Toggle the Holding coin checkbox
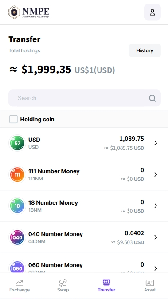Image resolution: width=168 pixels, height=299 pixels. [13, 119]
